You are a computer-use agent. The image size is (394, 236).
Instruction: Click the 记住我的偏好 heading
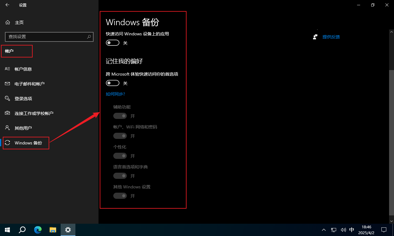(x=124, y=61)
